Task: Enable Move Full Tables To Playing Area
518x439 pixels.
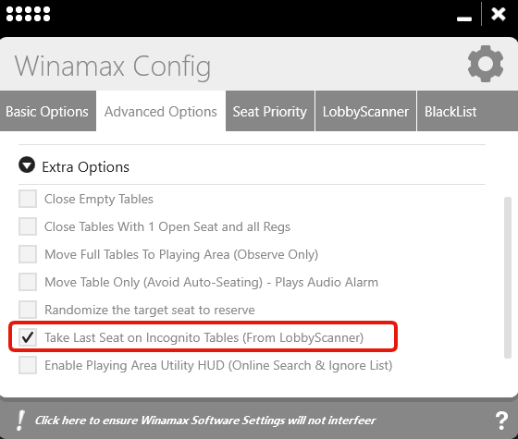Action: [28, 254]
